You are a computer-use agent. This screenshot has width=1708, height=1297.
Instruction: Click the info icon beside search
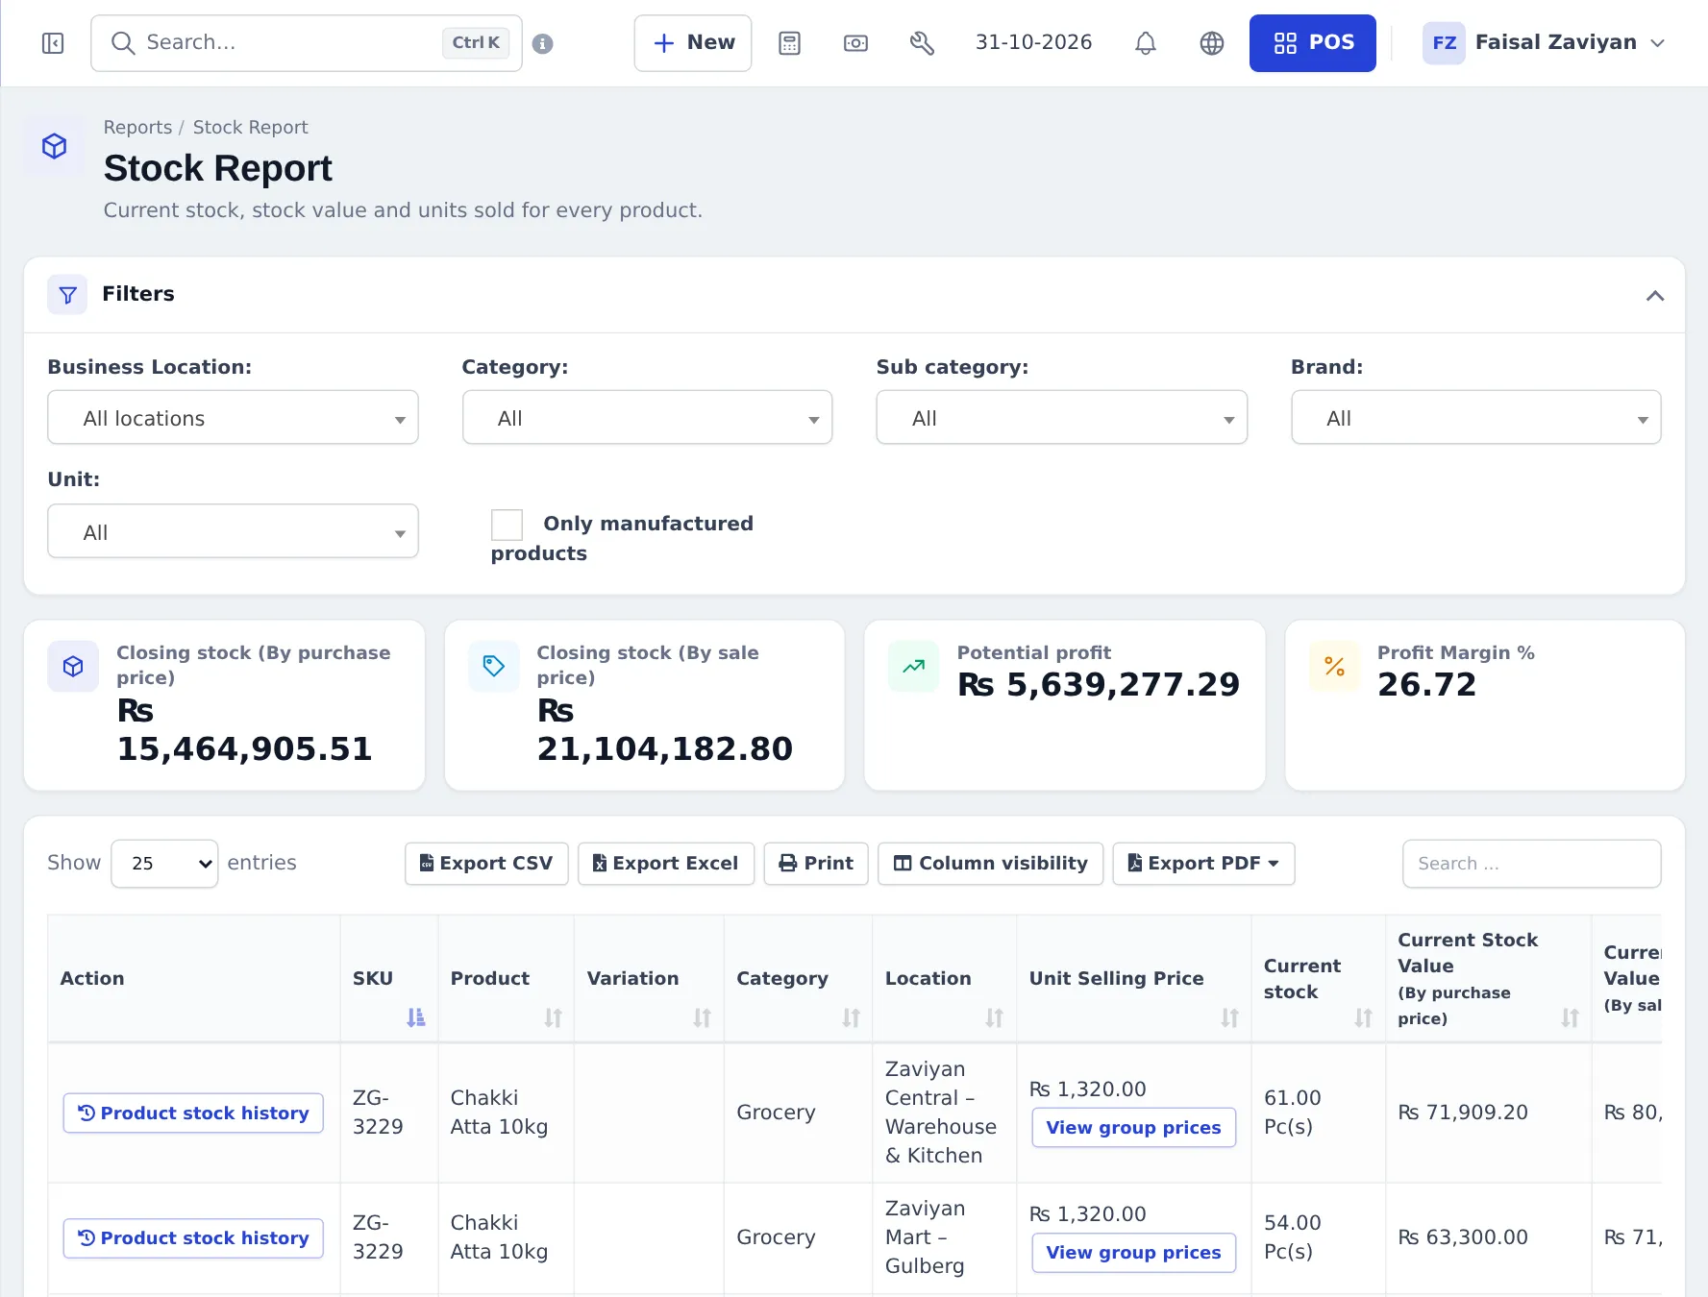click(x=543, y=43)
